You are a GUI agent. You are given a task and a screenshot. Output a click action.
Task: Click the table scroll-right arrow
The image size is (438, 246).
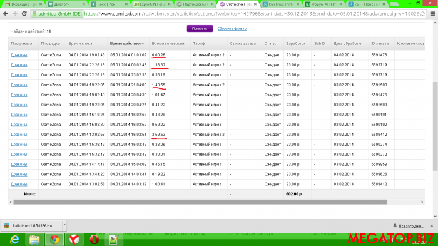pos(422,202)
